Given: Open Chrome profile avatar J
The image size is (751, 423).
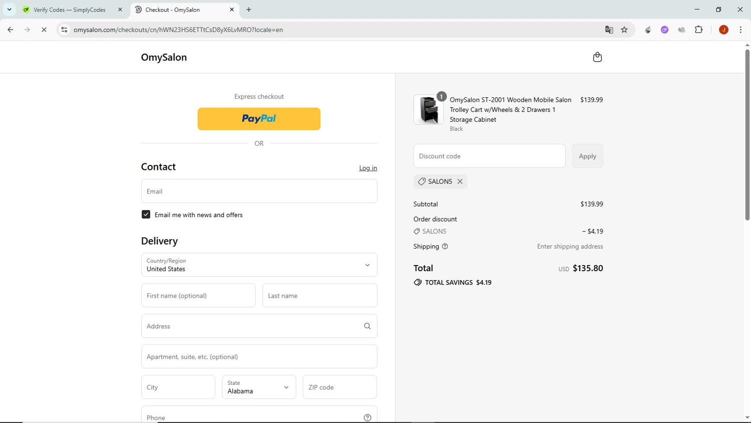Looking at the screenshot, I should pos(723,30).
